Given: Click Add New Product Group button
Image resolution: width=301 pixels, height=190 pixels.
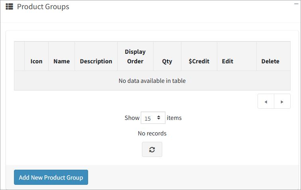Looking at the screenshot, I should [51, 177].
